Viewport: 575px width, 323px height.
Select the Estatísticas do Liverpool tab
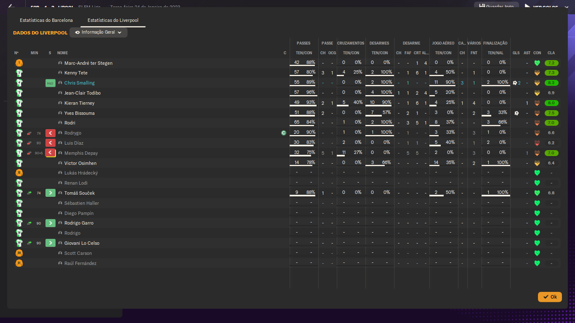[113, 20]
